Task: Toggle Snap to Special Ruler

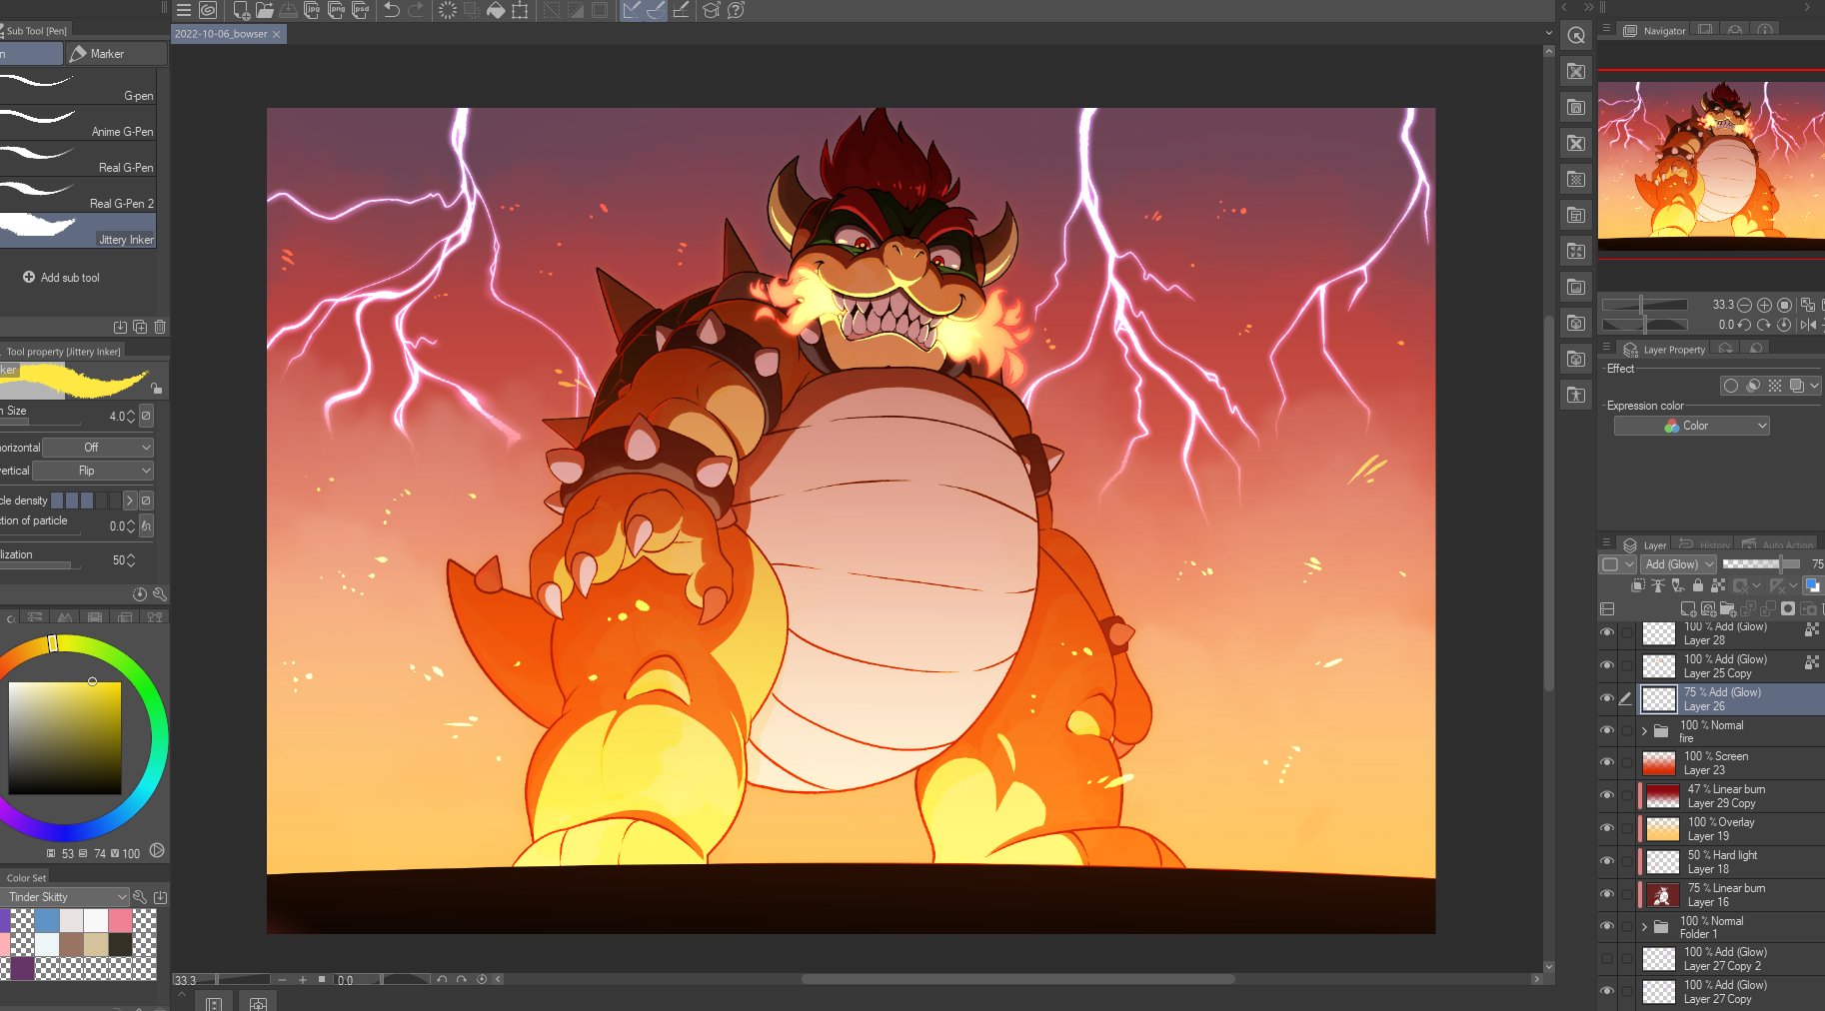Action: click(x=656, y=10)
